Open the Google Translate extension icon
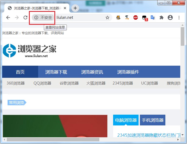 click(153, 17)
